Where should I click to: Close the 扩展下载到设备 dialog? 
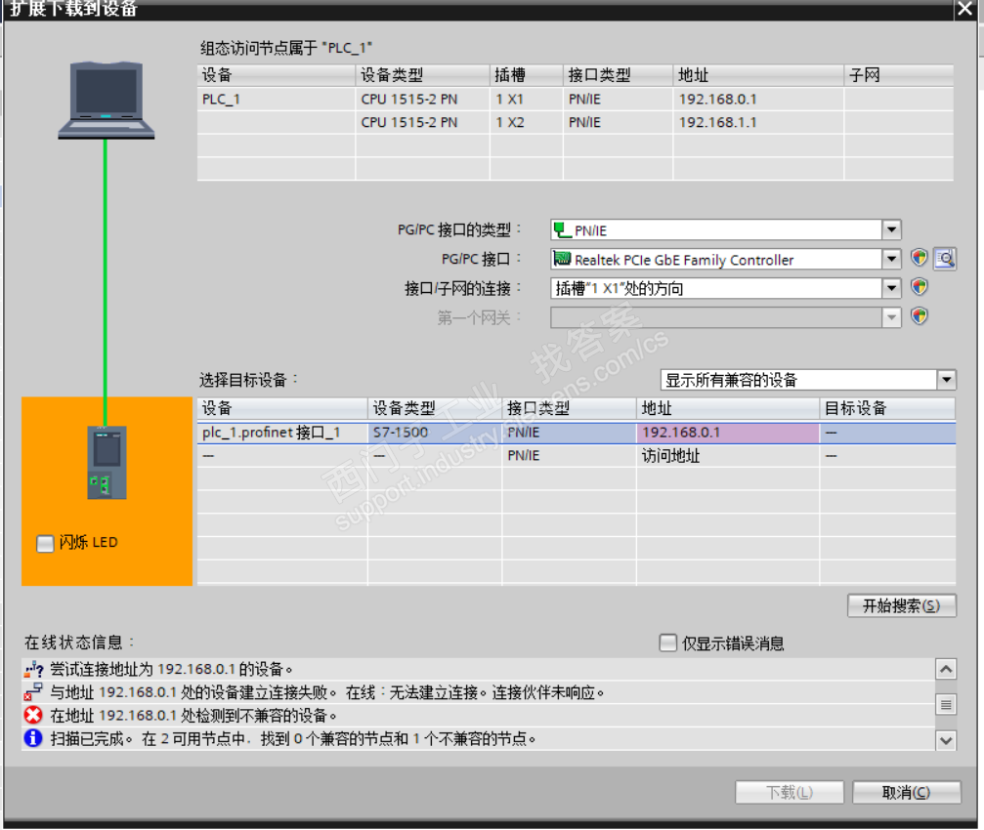point(965,9)
